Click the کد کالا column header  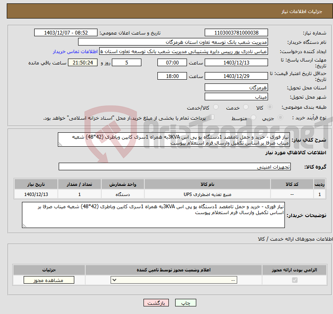point(292,184)
